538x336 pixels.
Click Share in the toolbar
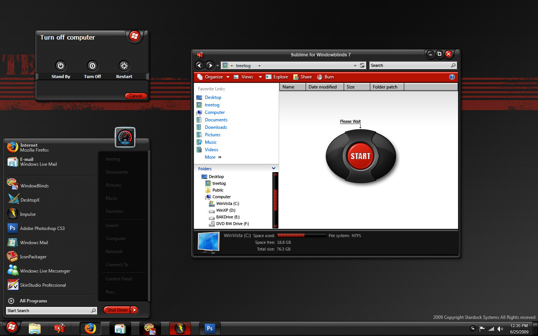coord(303,77)
